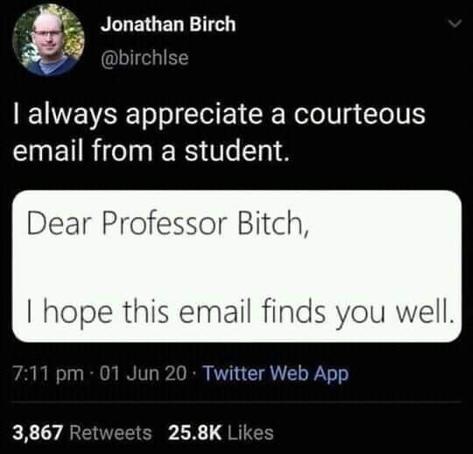Viewport: 473px width, 454px height.
Task: Click the tweet text about a courteous email
Action: click(x=219, y=132)
